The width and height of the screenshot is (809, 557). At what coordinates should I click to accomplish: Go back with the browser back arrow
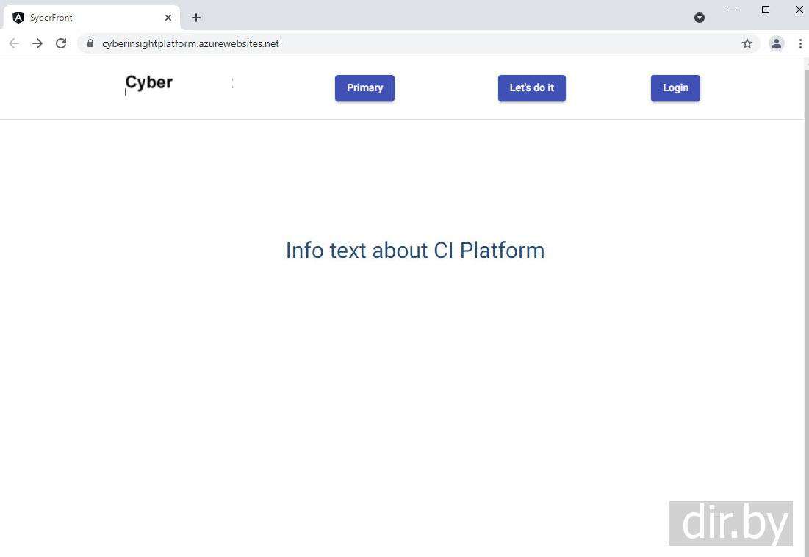click(14, 43)
